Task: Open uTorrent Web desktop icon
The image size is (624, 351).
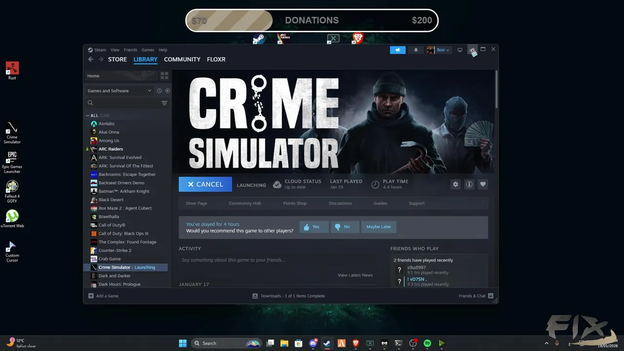Action: tap(12, 219)
